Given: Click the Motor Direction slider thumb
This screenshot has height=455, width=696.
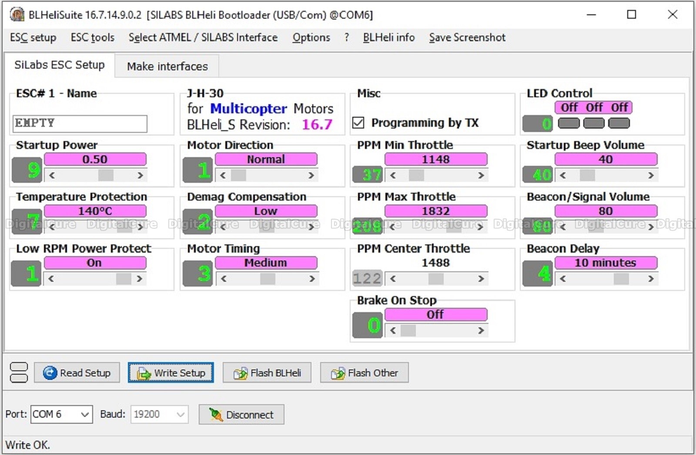Looking at the screenshot, I should (238, 175).
